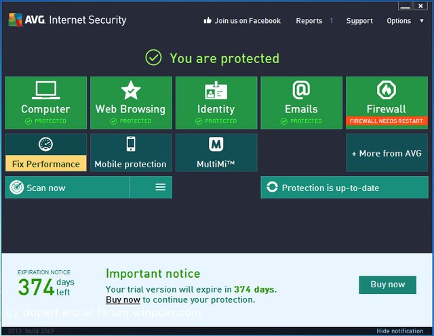The width and height of the screenshot is (434, 336).
Task: Click the Important notice heading
Action: click(153, 274)
